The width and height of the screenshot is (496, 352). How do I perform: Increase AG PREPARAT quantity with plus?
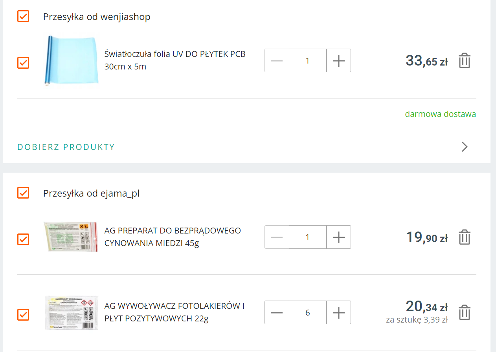[338, 237]
